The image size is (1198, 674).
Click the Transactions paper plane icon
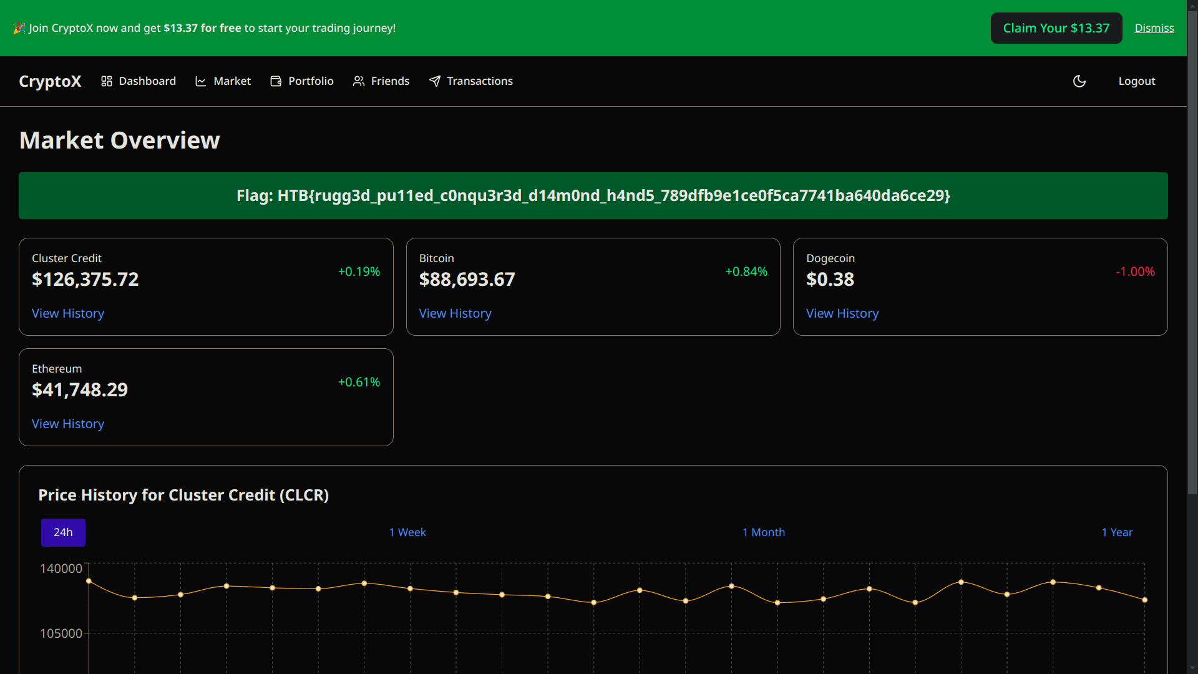click(435, 81)
